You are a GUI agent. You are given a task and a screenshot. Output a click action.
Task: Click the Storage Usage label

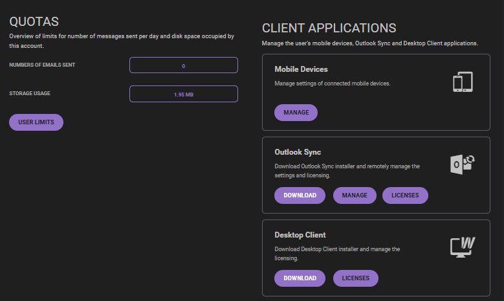tap(30, 94)
